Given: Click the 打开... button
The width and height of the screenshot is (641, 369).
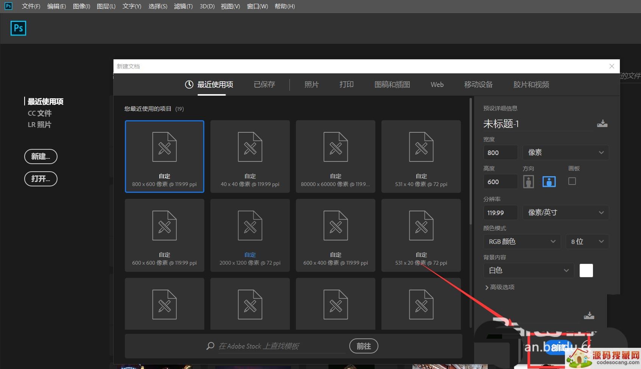Looking at the screenshot, I should 40,179.
